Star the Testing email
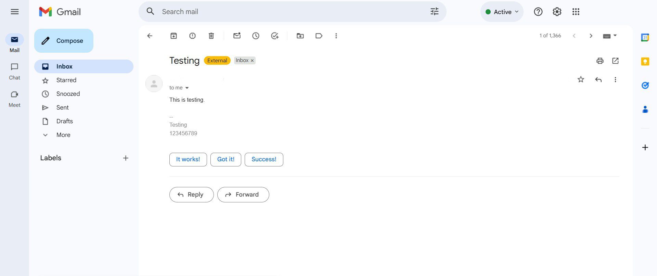Image resolution: width=657 pixels, height=276 pixels. (581, 79)
